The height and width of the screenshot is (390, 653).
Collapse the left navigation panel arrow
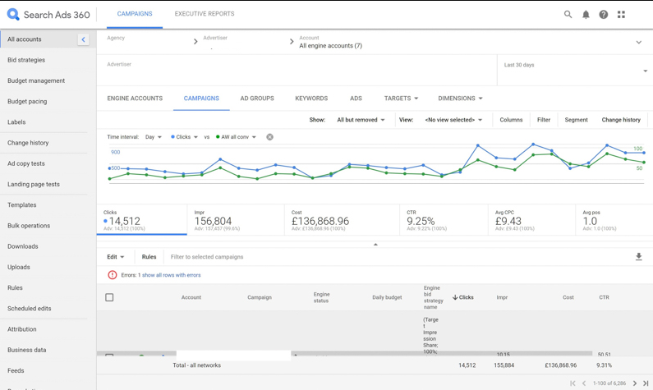click(83, 39)
